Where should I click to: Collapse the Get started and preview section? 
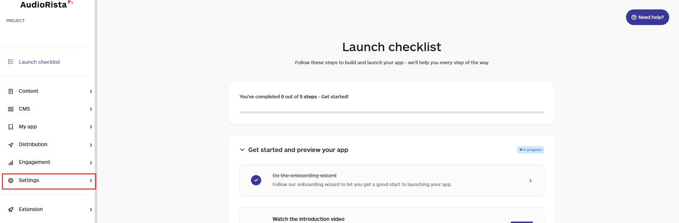[x=242, y=149]
